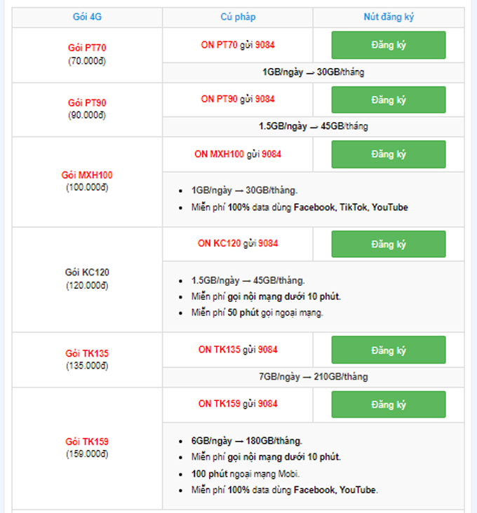Screen dimensions: 477x513
Task: Click the Đăng ký button for PT70
Action: [x=388, y=45]
